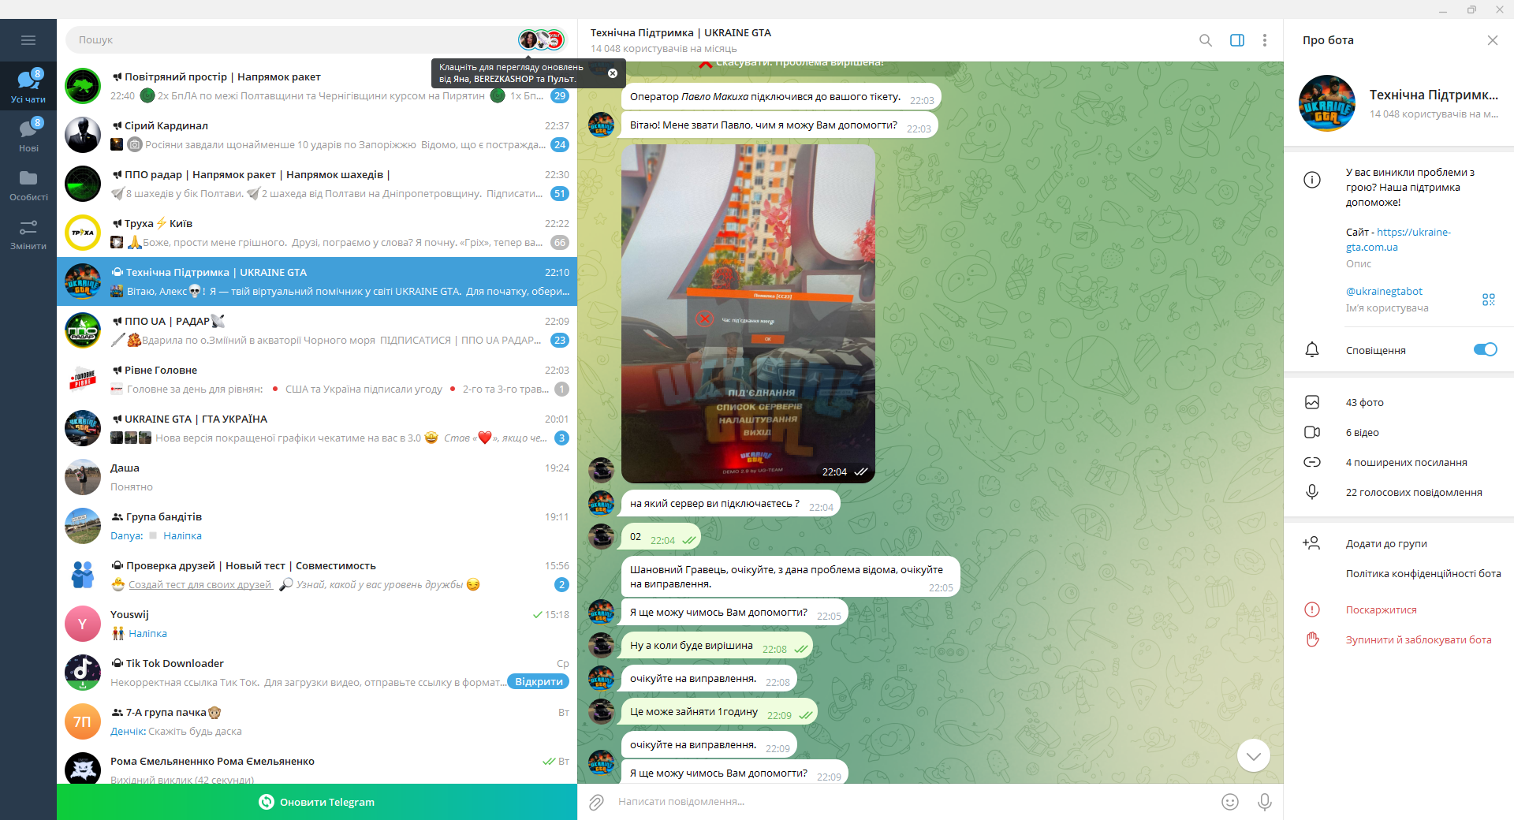Screen dimensions: 1514x820
Task: Click Оновити Telegram update button
Action: coord(317,802)
